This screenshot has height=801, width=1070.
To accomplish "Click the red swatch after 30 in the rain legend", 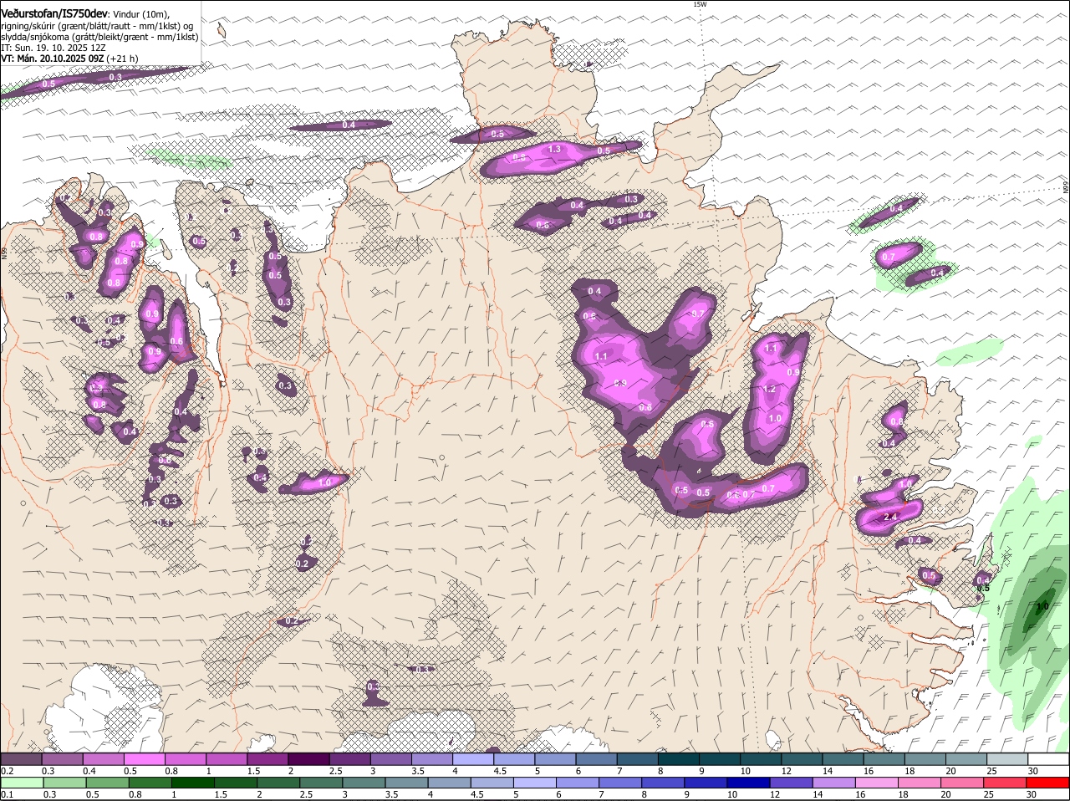I will coord(1048,783).
